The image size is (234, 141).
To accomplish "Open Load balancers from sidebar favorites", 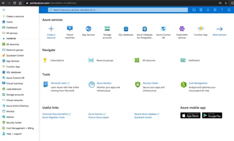I will pyautogui.click(x=14, y=89).
